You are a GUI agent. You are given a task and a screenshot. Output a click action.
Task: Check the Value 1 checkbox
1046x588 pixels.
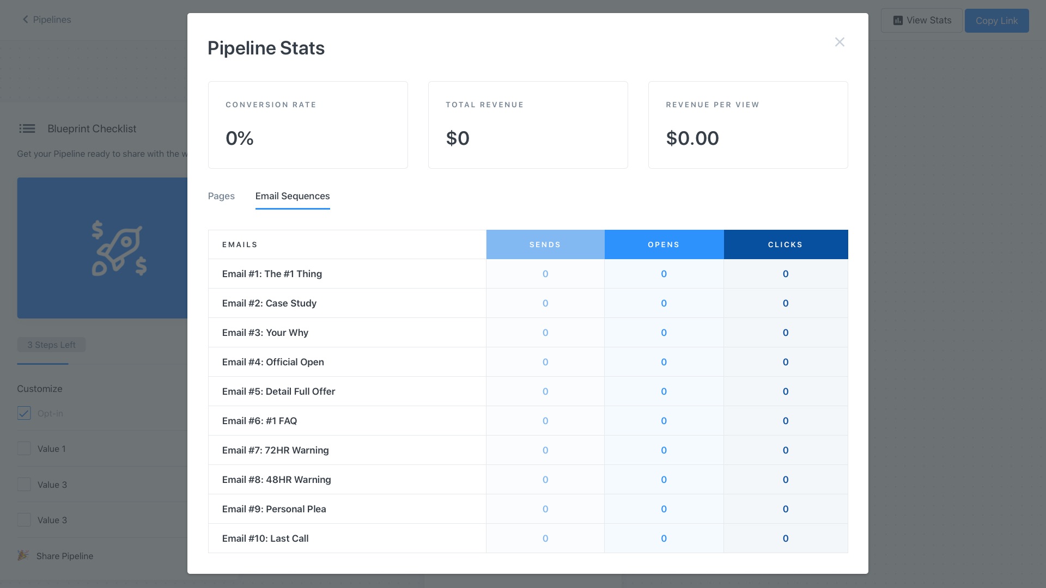tap(24, 449)
